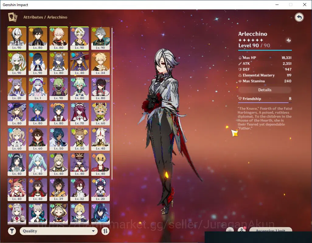
Task: Select Keqing's Lv. 20 portrait
Action: tap(17, 89)
